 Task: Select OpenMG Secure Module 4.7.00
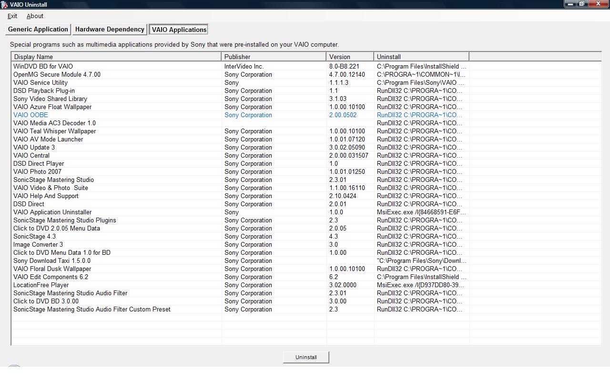click(x=57, y=74)
